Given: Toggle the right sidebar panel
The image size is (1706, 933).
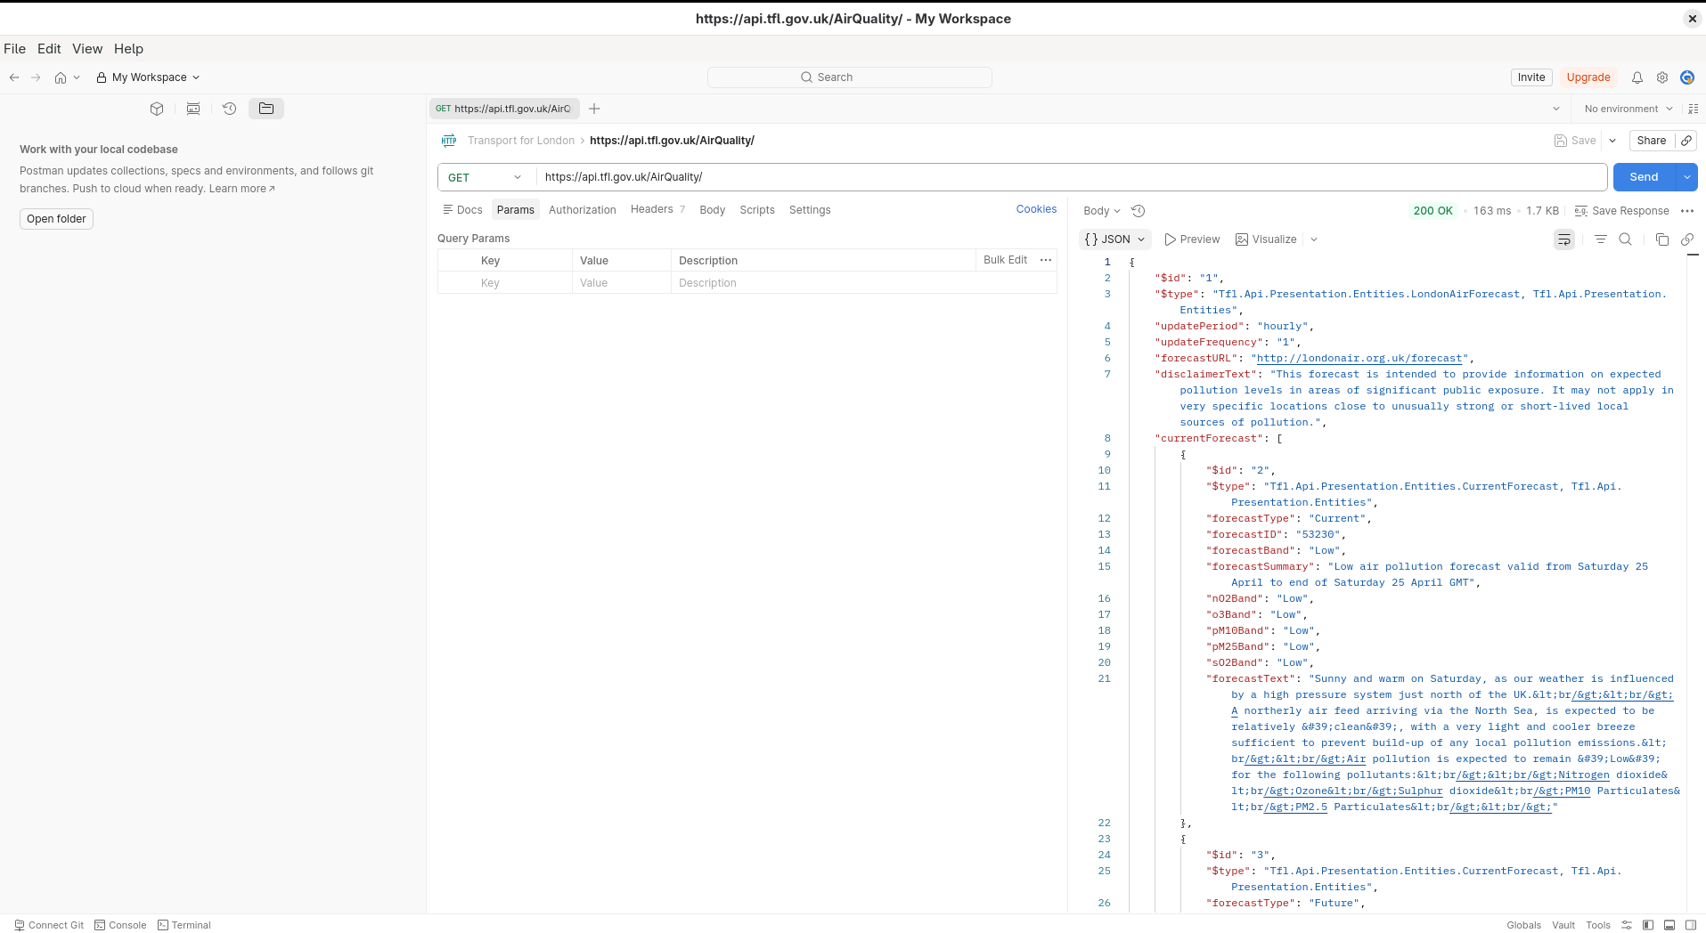Looking at the screenshot, I should point(1691,925).
